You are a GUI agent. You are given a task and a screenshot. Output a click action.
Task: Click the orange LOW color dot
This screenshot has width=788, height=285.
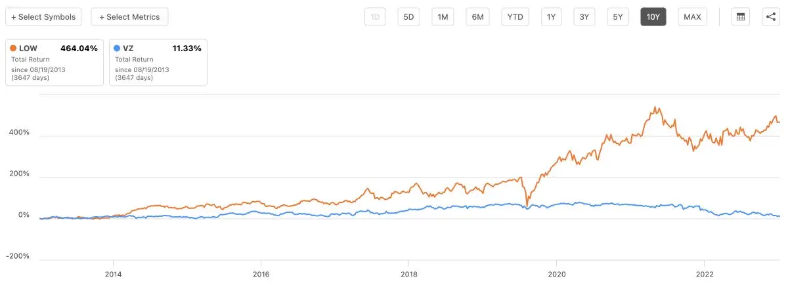click(x=14, y=48)
